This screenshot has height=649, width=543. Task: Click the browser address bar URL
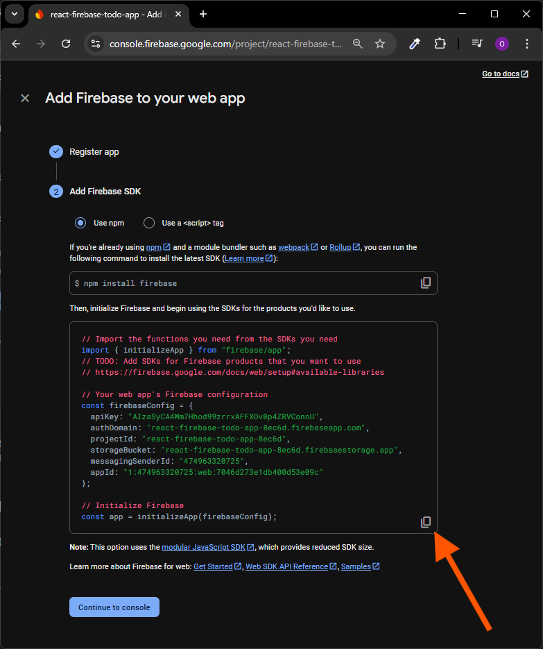coord(225,44)
